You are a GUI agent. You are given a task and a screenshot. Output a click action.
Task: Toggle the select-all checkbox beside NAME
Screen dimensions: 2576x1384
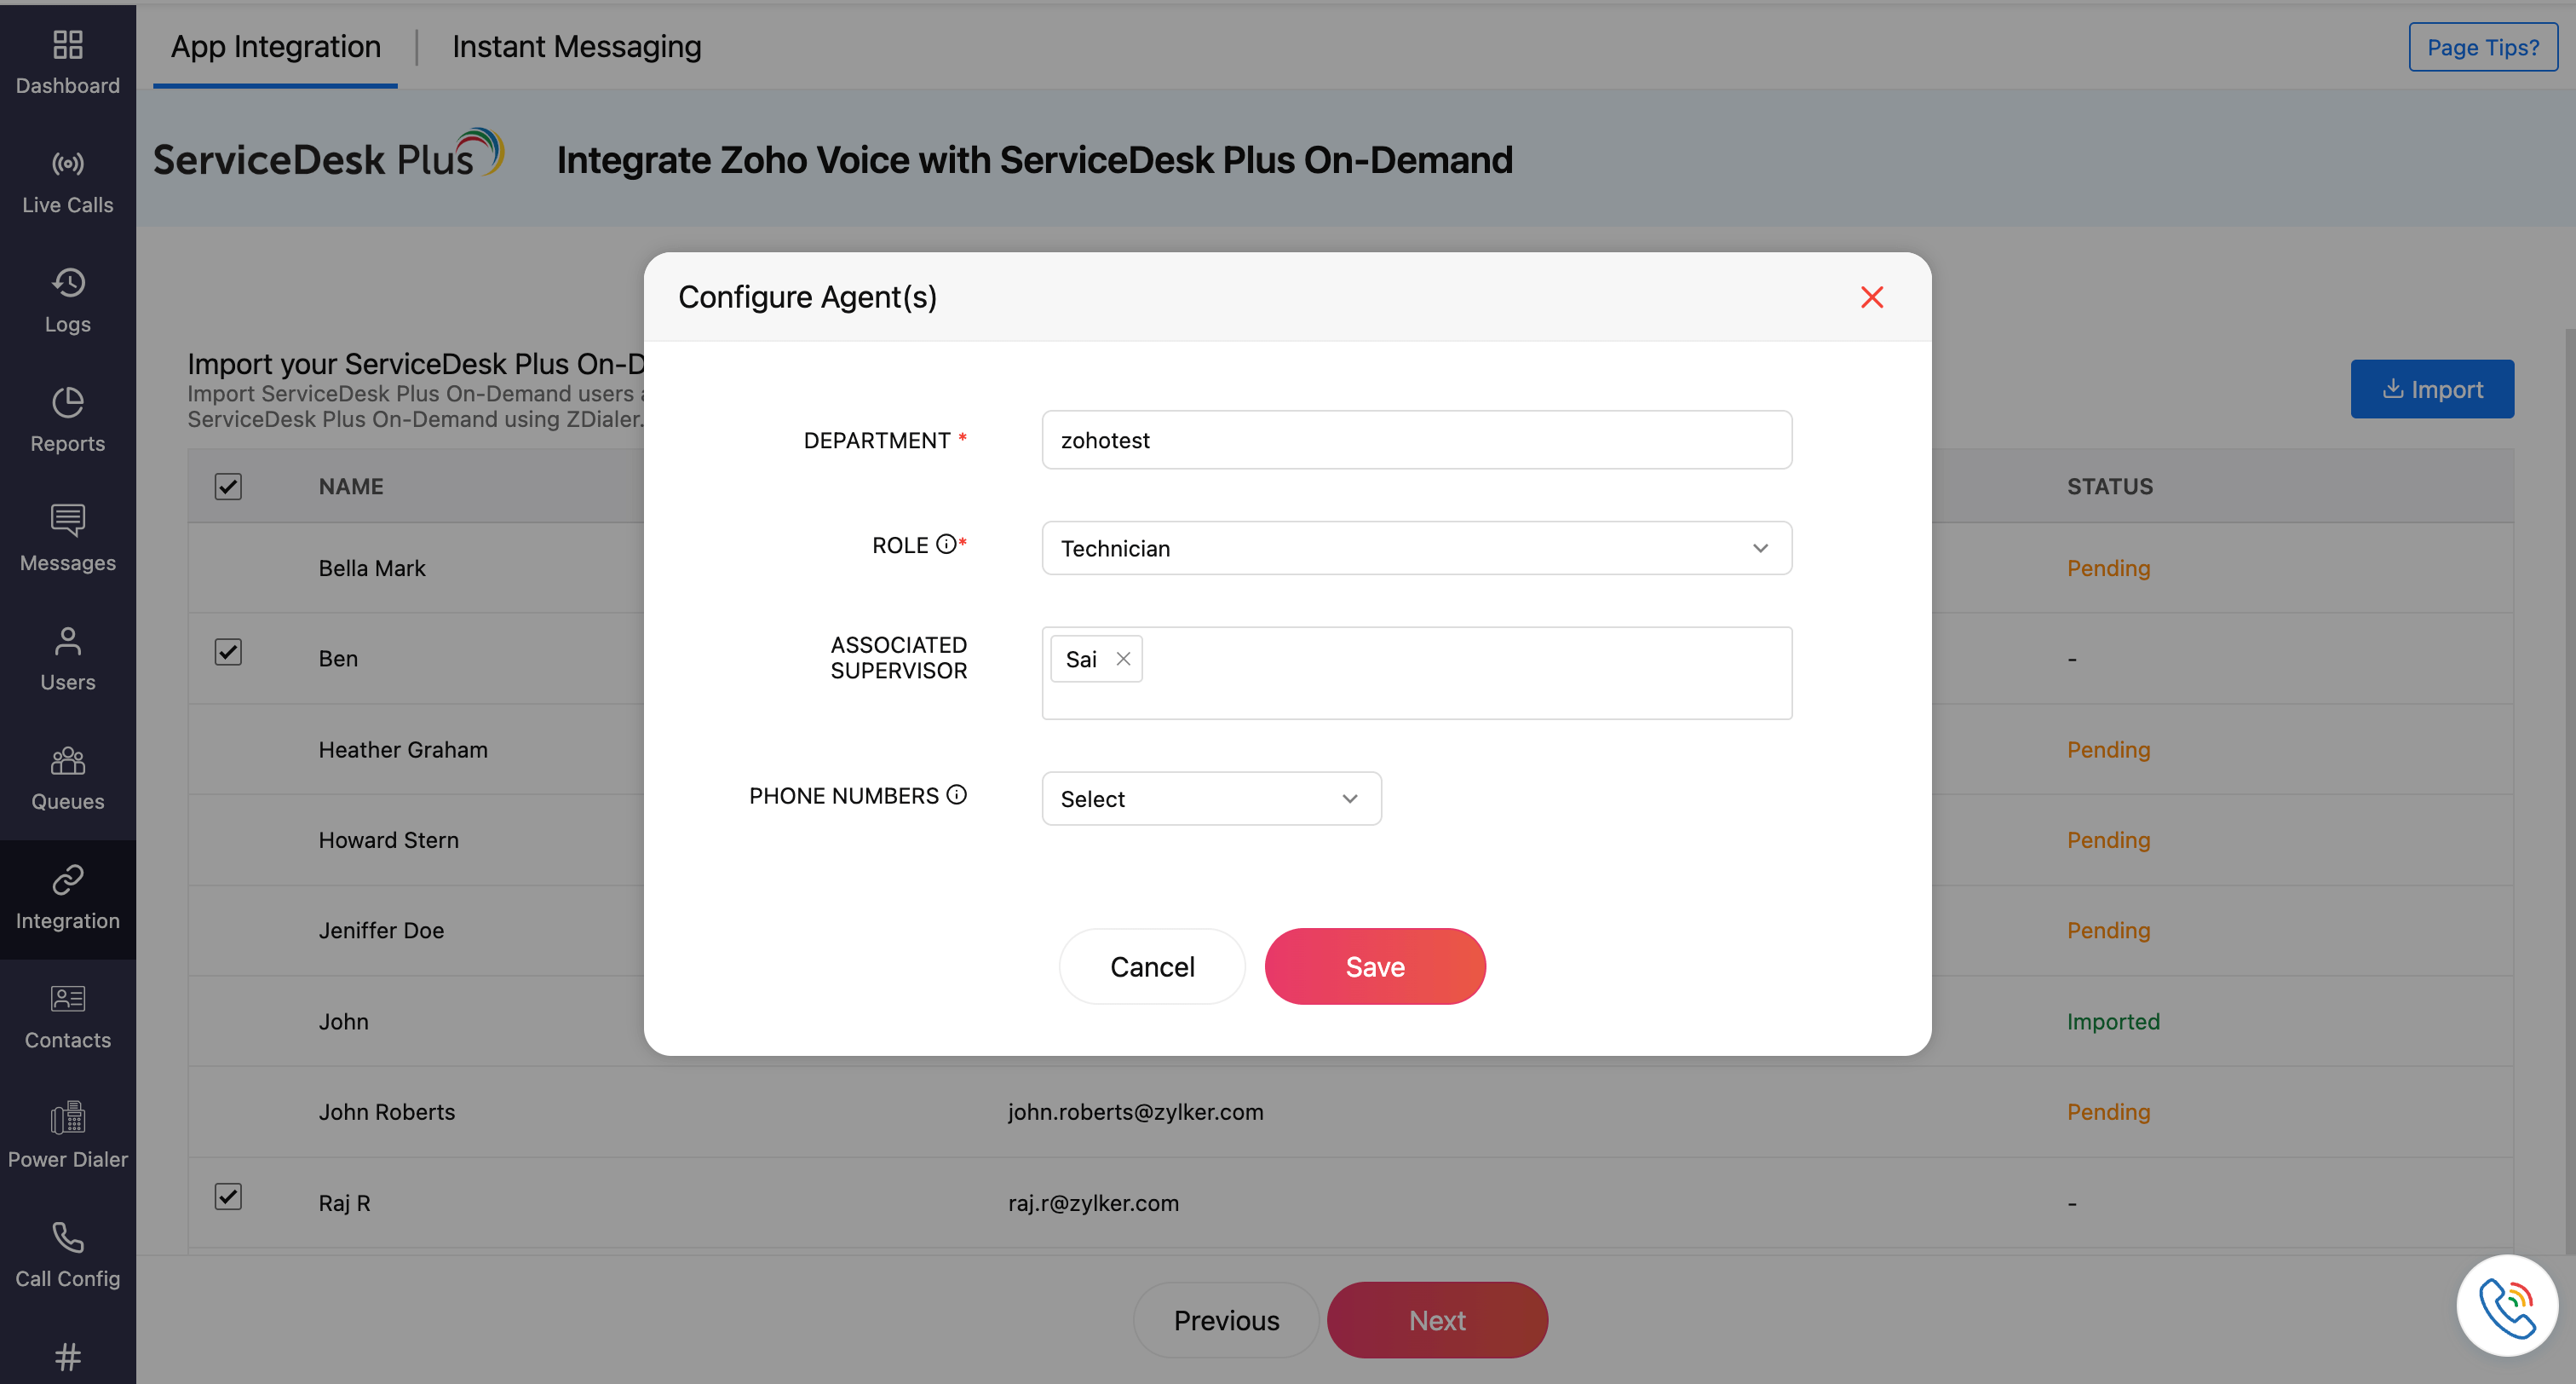click(228, 487)
